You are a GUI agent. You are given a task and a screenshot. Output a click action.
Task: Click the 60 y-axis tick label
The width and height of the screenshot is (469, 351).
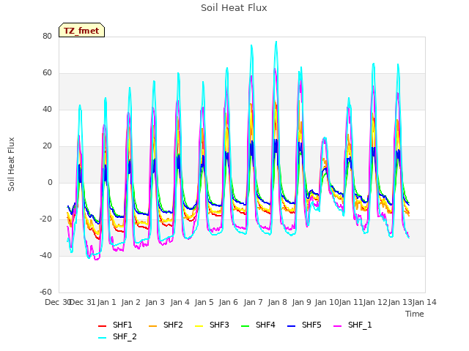point(47,73)
